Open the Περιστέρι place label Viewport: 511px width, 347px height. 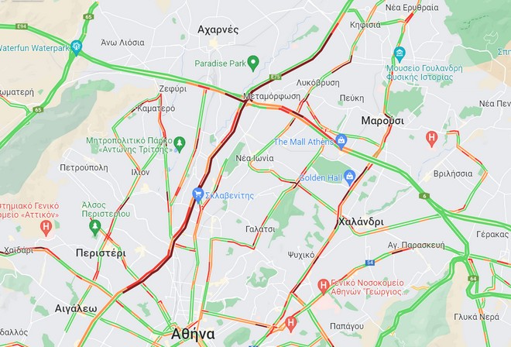coord(101,253)
